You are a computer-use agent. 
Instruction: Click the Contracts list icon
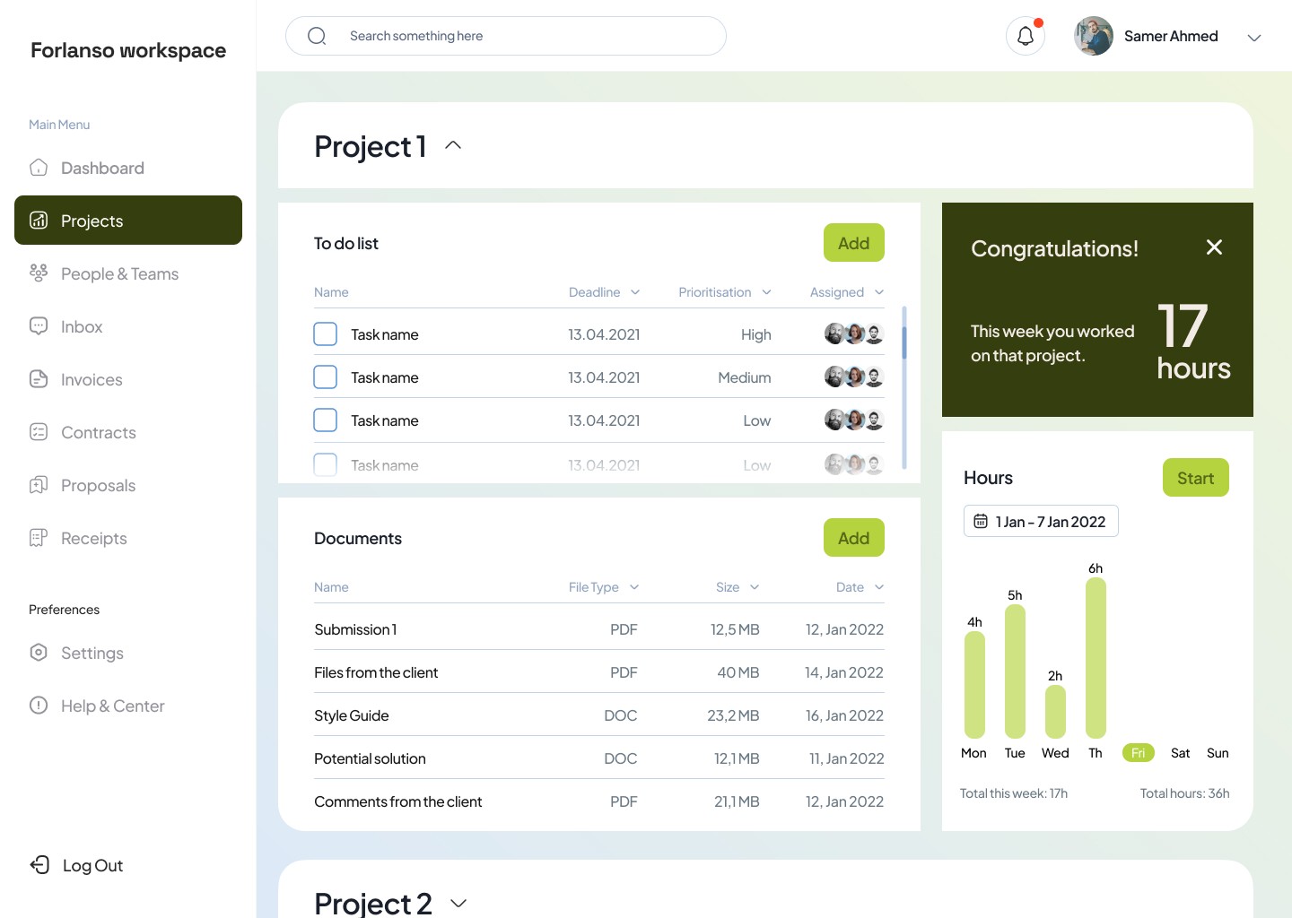[x=39, y=432]
